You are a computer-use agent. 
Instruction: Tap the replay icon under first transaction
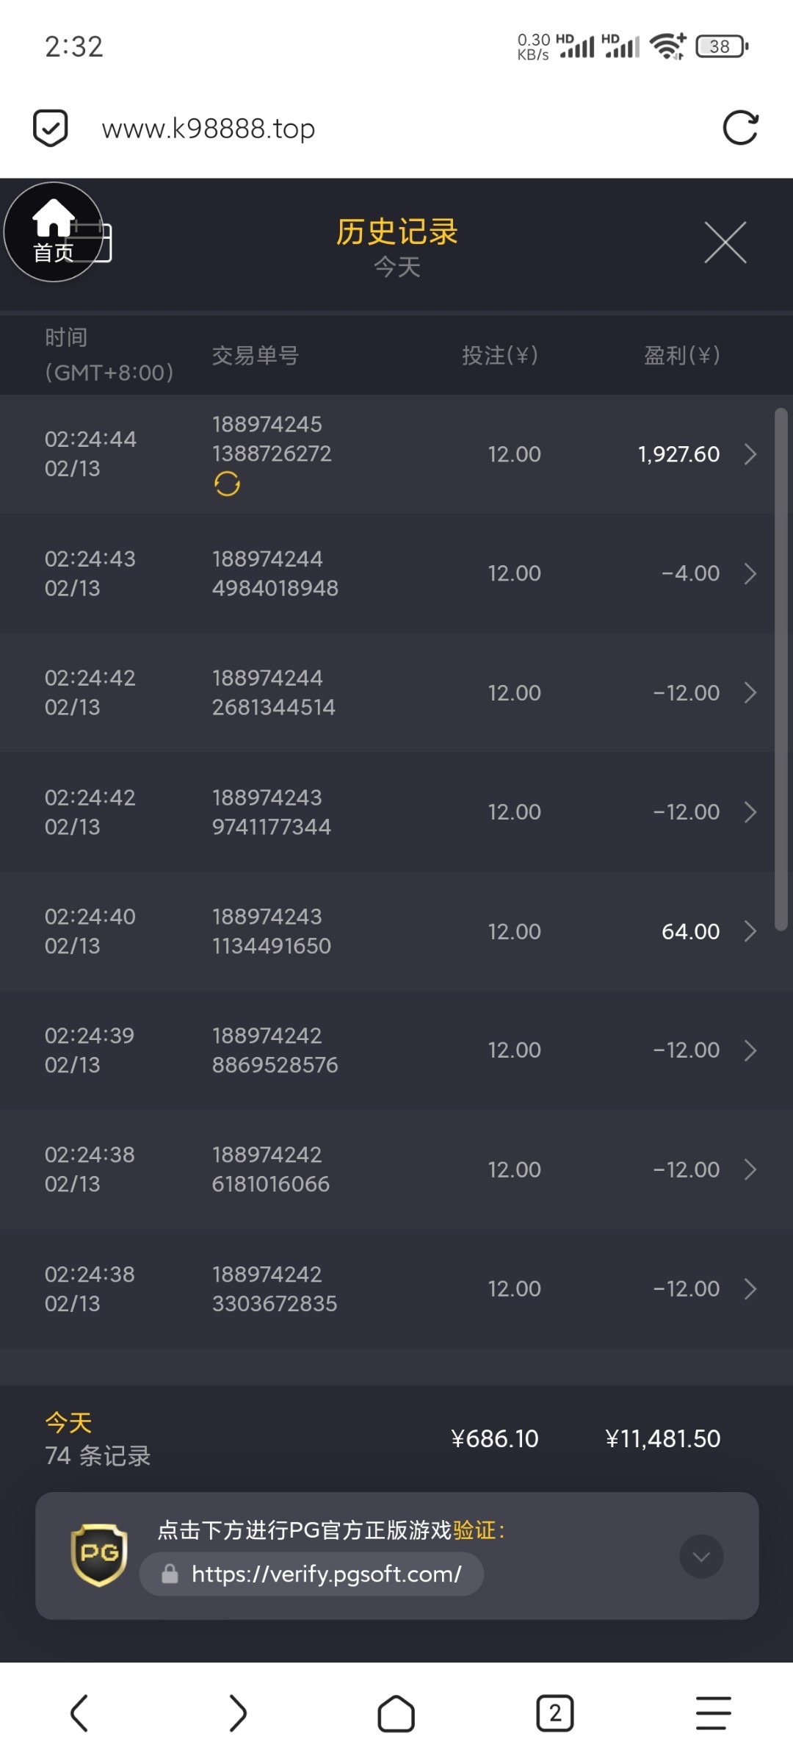(x=227, y=484)
